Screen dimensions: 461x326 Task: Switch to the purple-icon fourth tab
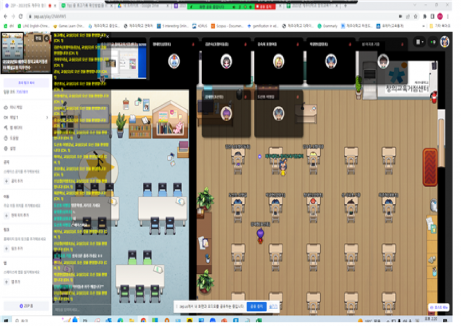coord(179,6)
